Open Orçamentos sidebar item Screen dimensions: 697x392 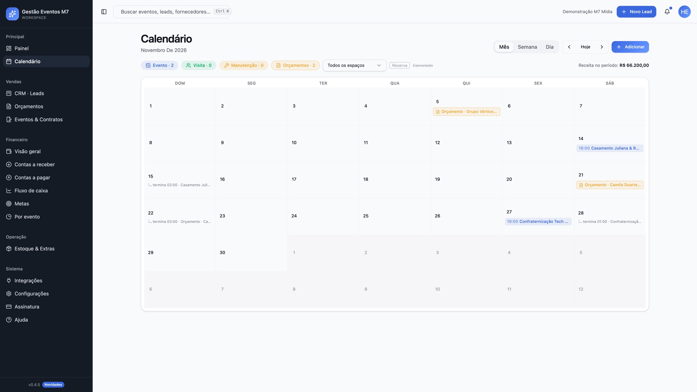point(46,107)
